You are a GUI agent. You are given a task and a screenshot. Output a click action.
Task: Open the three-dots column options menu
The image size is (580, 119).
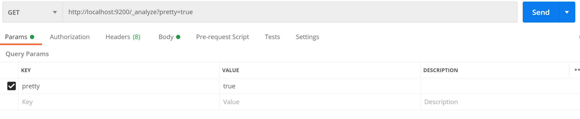(x=577, y=70)
